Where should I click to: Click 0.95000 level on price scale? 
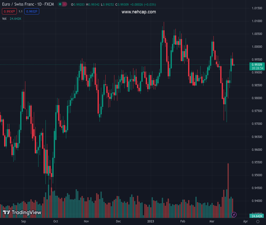[257, 175]
